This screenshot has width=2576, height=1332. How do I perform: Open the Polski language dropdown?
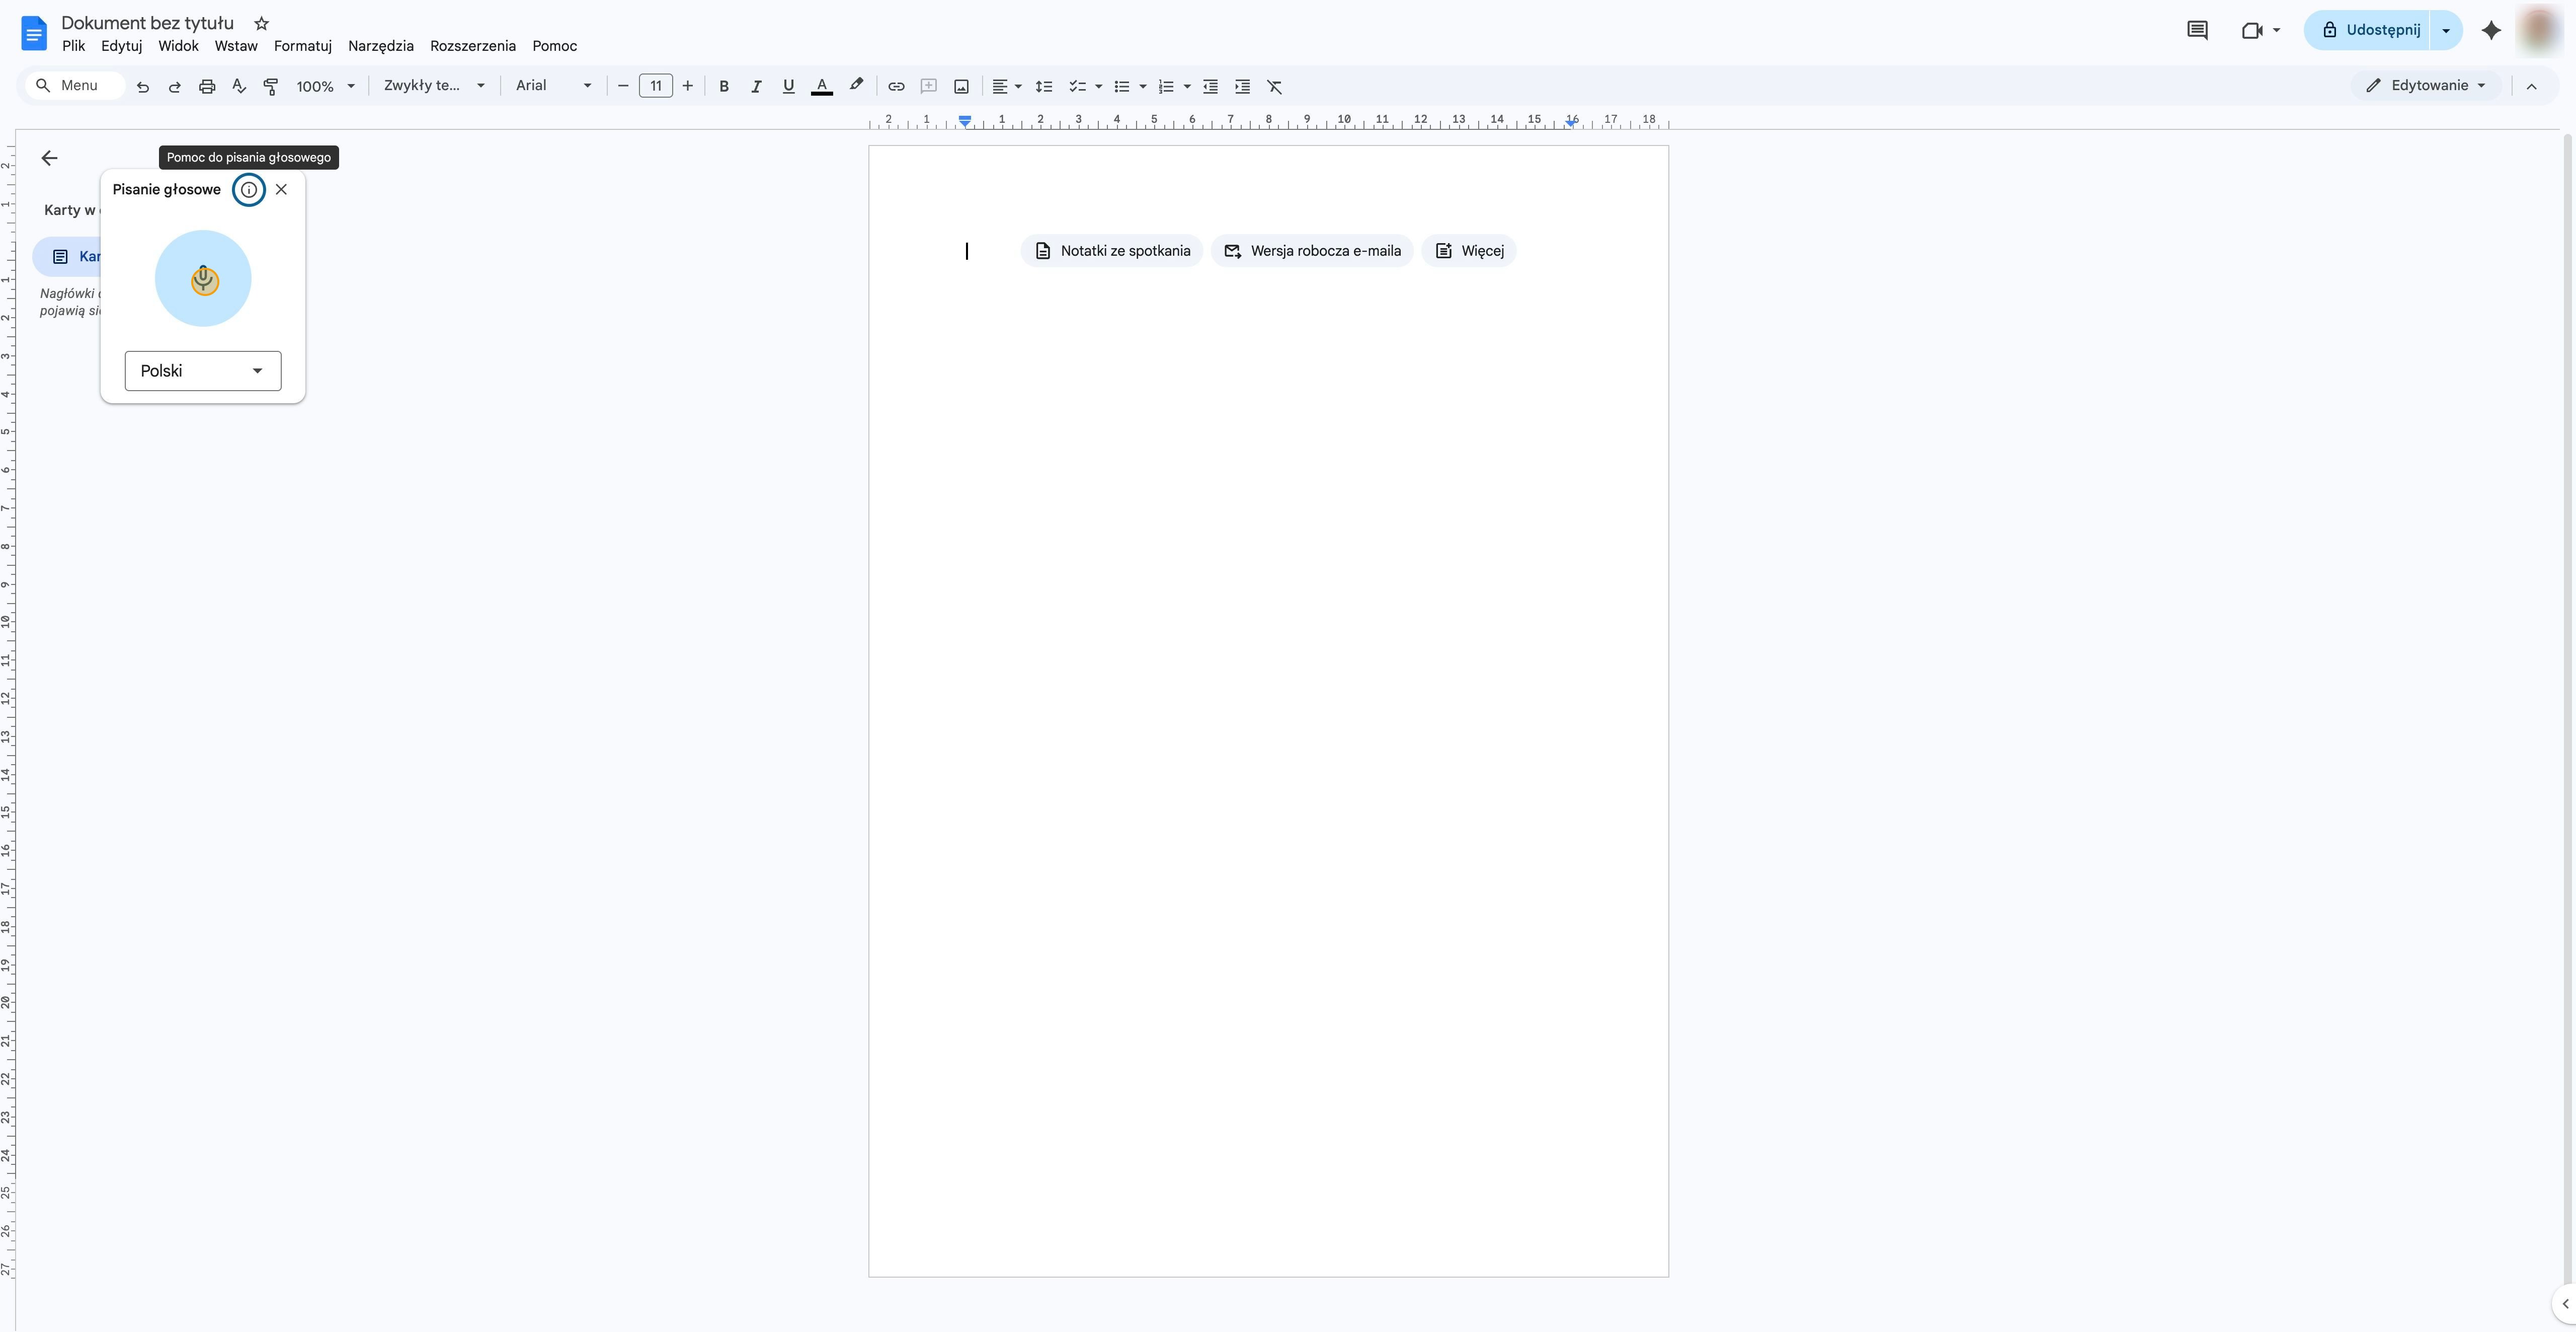click(203, 371)
